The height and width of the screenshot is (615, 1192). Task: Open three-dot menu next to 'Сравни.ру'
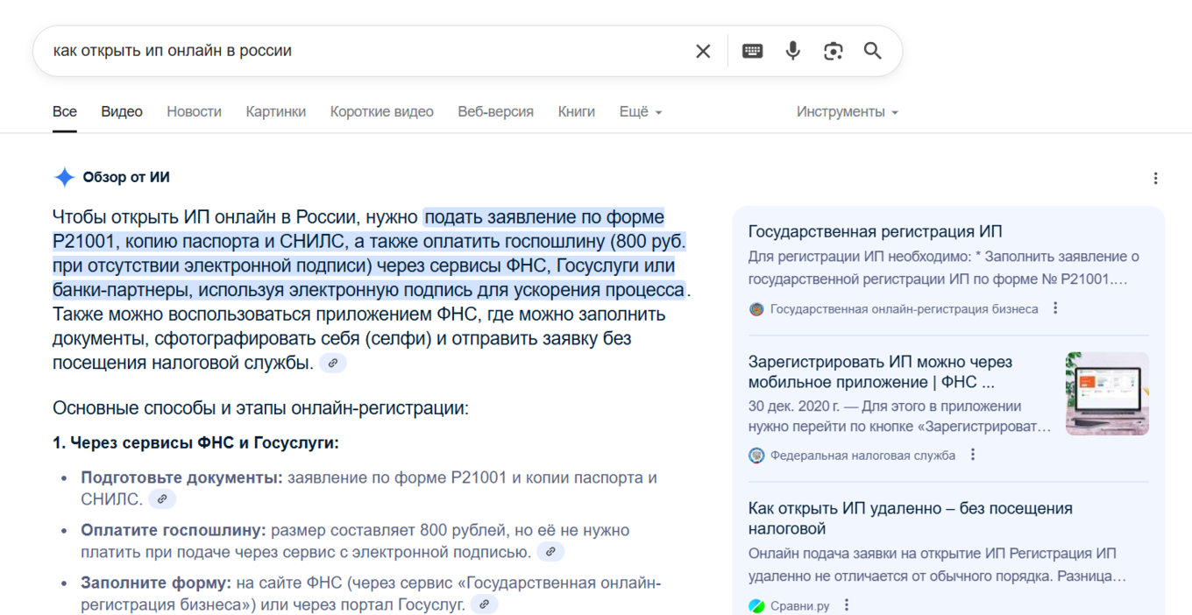click(x=846, y=605)
